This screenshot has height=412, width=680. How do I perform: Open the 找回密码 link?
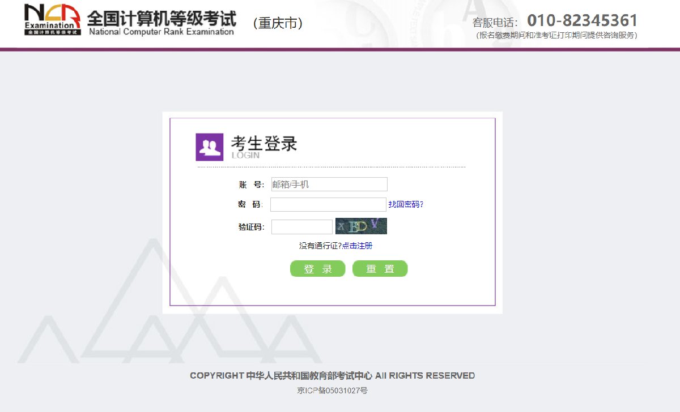406,205
